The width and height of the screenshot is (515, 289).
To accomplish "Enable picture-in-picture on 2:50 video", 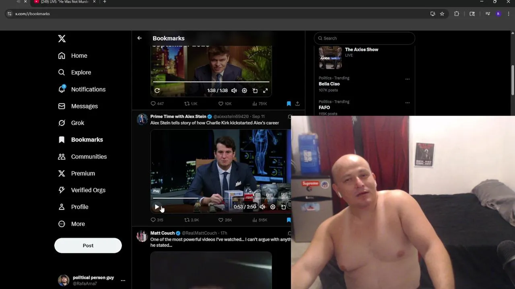I will [x=283, y=207].
